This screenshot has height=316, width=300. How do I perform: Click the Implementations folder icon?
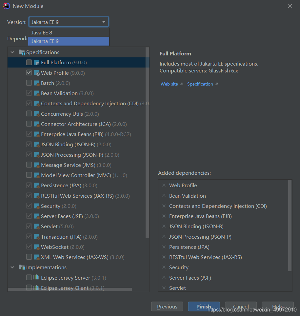[22, 267]
